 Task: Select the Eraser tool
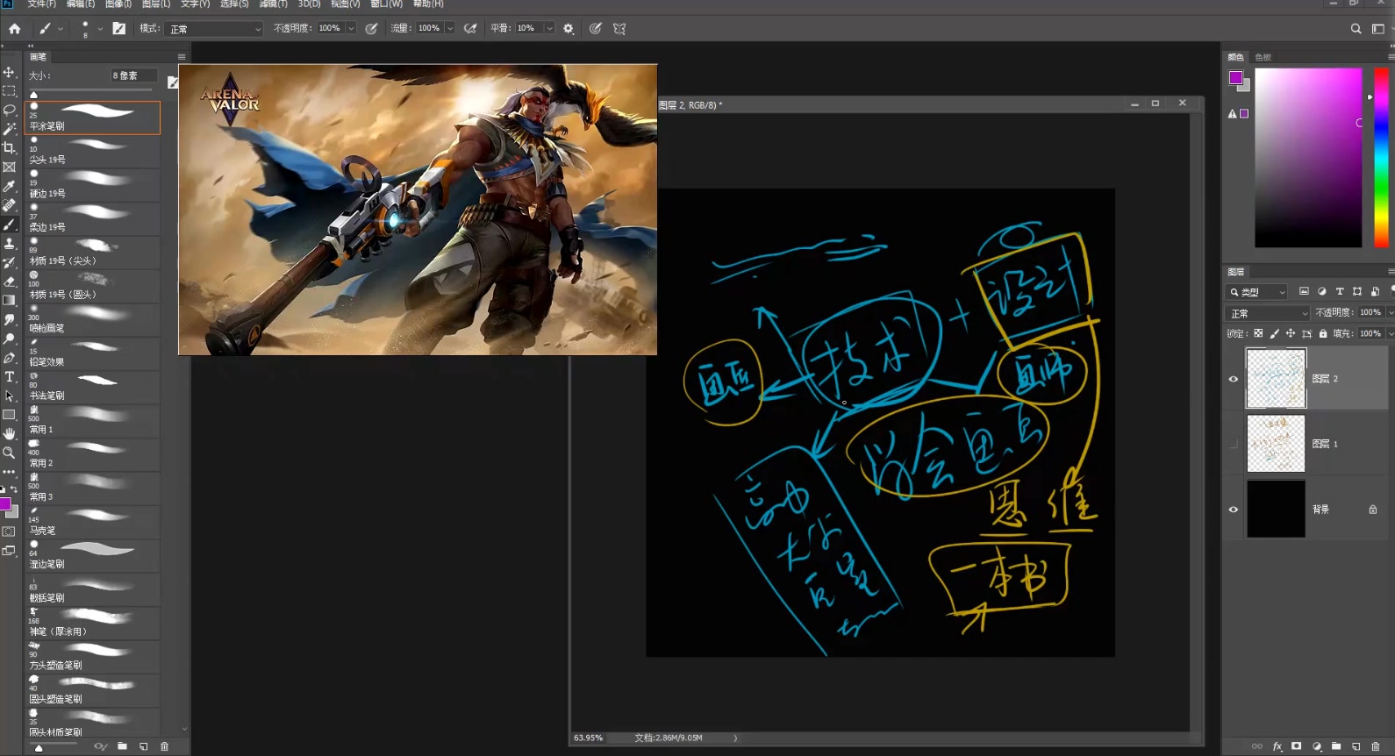(x=9, y=282)
